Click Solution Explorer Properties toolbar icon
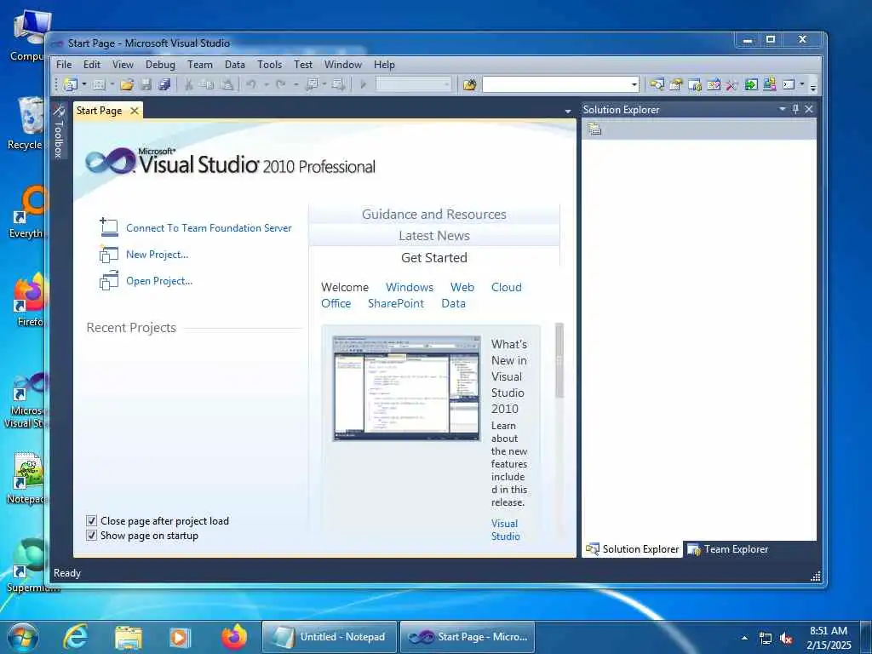The height and width of the screenshot is (654, 872). (x=594, y=129)
